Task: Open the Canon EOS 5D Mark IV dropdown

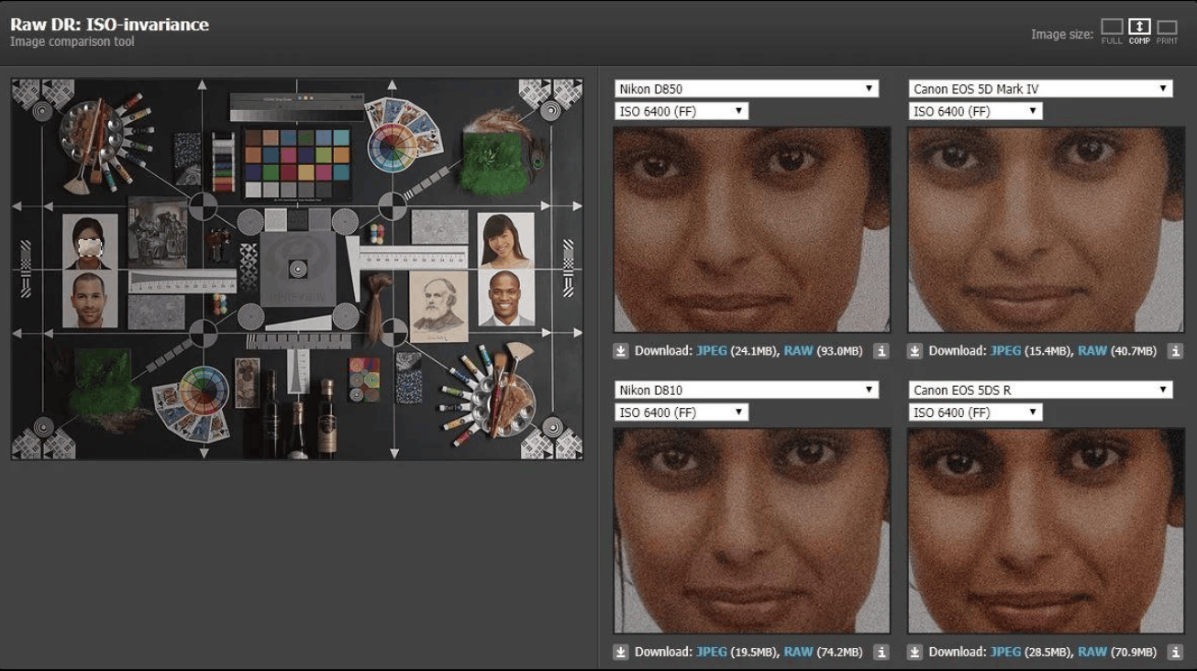Action: (1040, 89)
